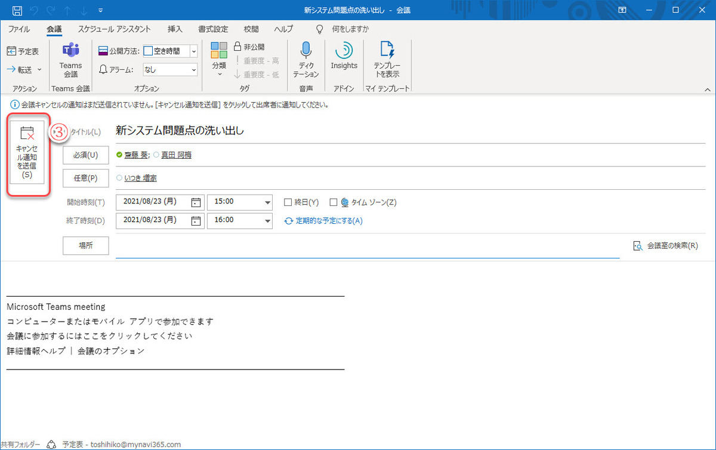This screenshot has width=716, height=450.
Task: Open the 校閲 ribbon tab
Action: (251, 29)
